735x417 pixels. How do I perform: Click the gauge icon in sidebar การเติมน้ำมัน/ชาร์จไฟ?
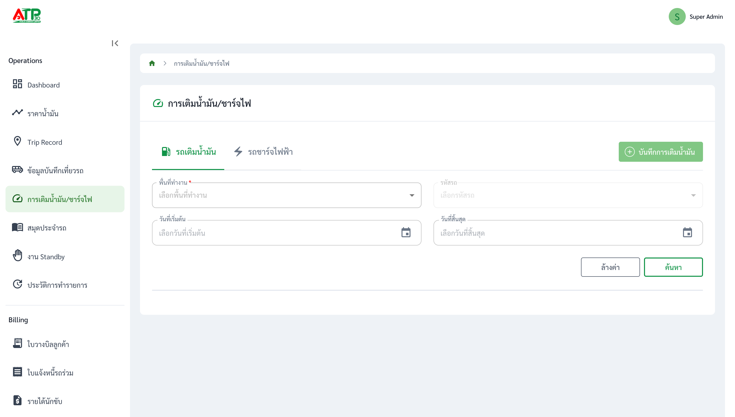coord(17,198)
